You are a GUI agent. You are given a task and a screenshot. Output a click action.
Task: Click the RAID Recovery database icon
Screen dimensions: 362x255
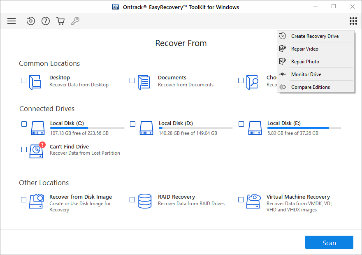[145, 201]
